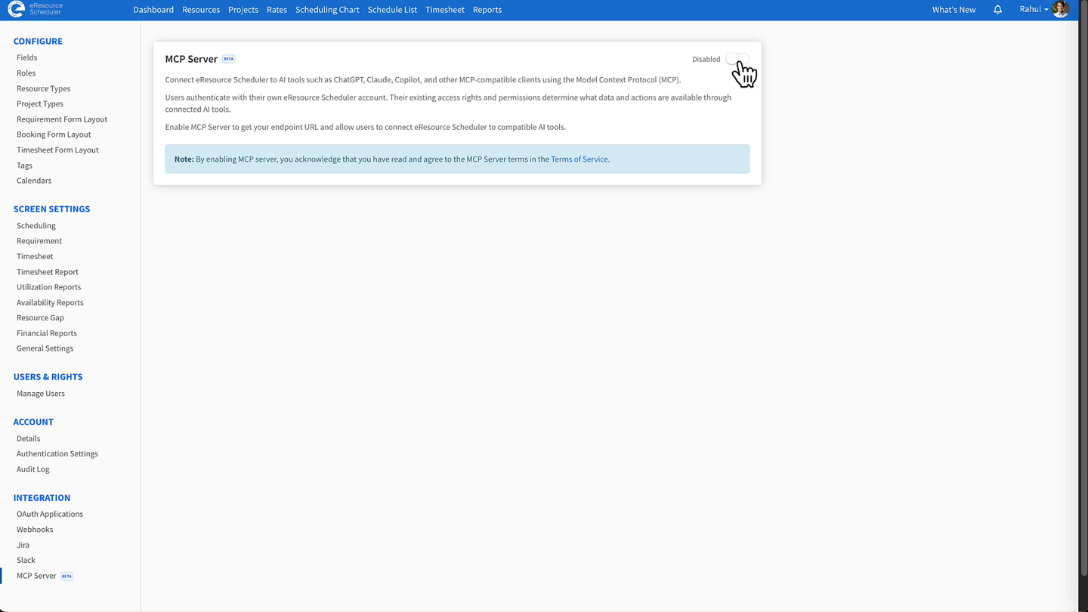The width and height of the screenshot is (1088, 612).
Task: Open Booking Form Layout
Action: [54, 134]
